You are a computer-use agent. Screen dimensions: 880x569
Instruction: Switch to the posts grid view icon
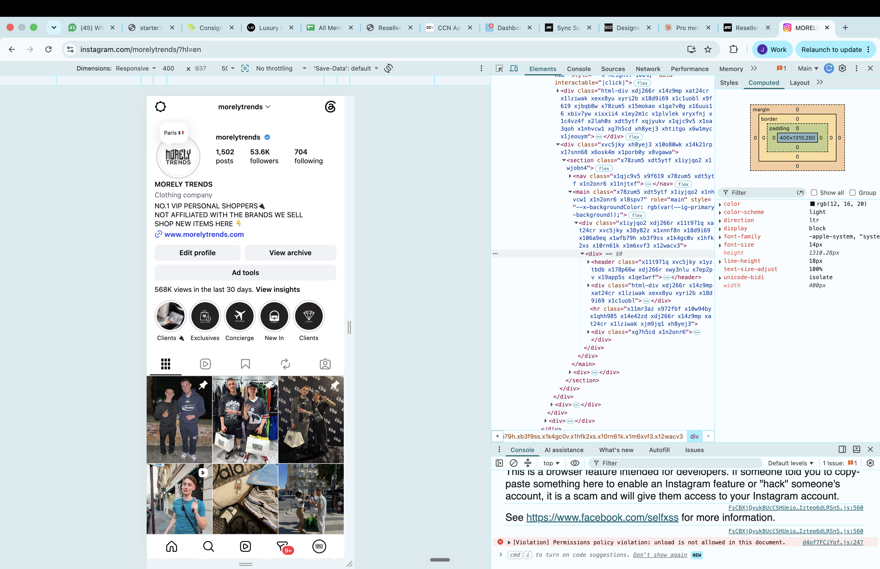[x=166, y=364]
